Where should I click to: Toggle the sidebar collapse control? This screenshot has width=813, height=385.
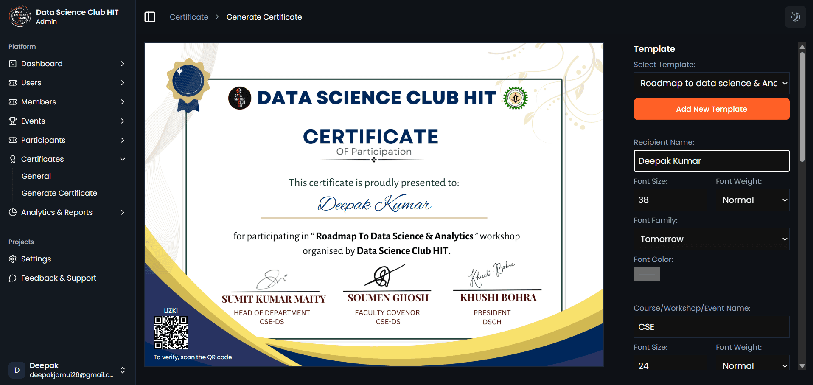[x=149, y=17]
